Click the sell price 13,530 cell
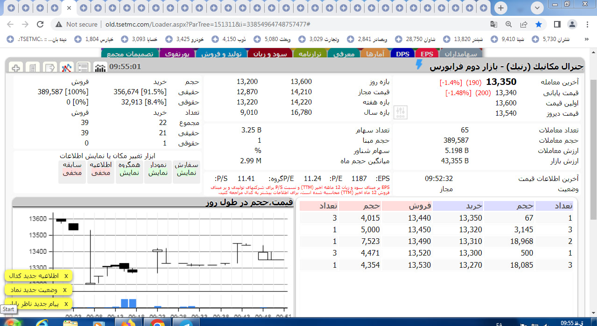The width and height of the screenshot is (597, 326). pos(419,265)
